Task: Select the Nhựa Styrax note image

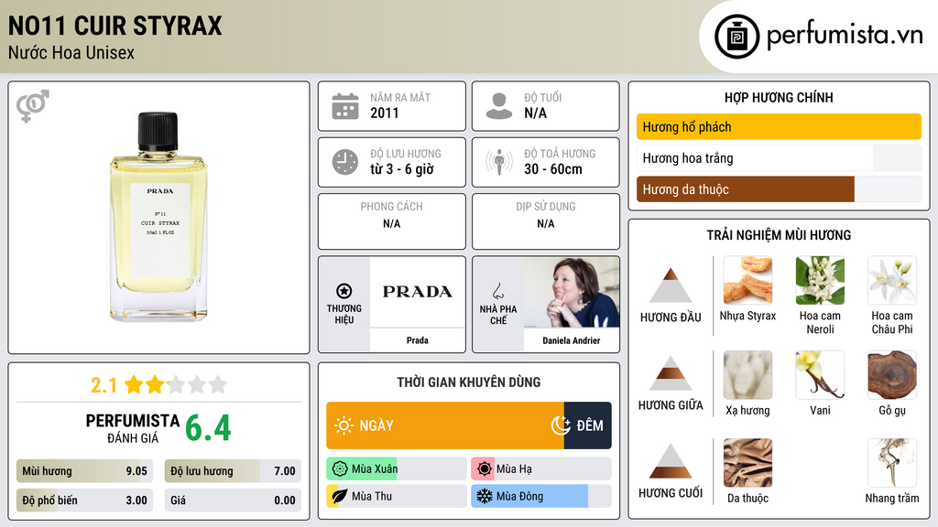Action: click(747, 280)
